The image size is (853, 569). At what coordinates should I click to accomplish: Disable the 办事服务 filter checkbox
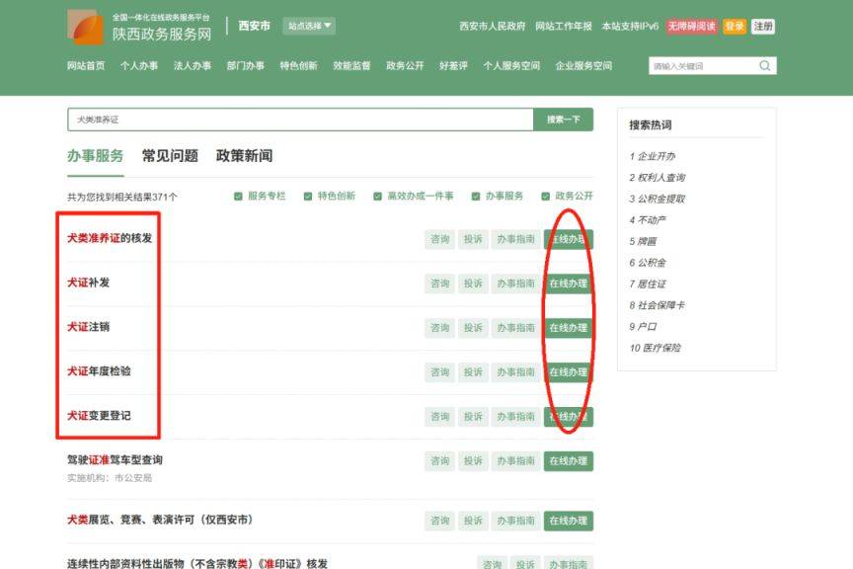coord(476,197)
